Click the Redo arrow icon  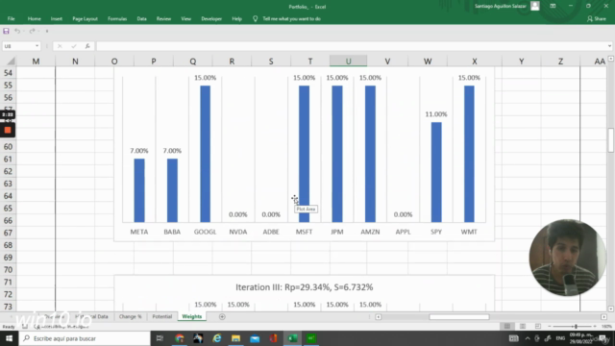pos(32,31)
